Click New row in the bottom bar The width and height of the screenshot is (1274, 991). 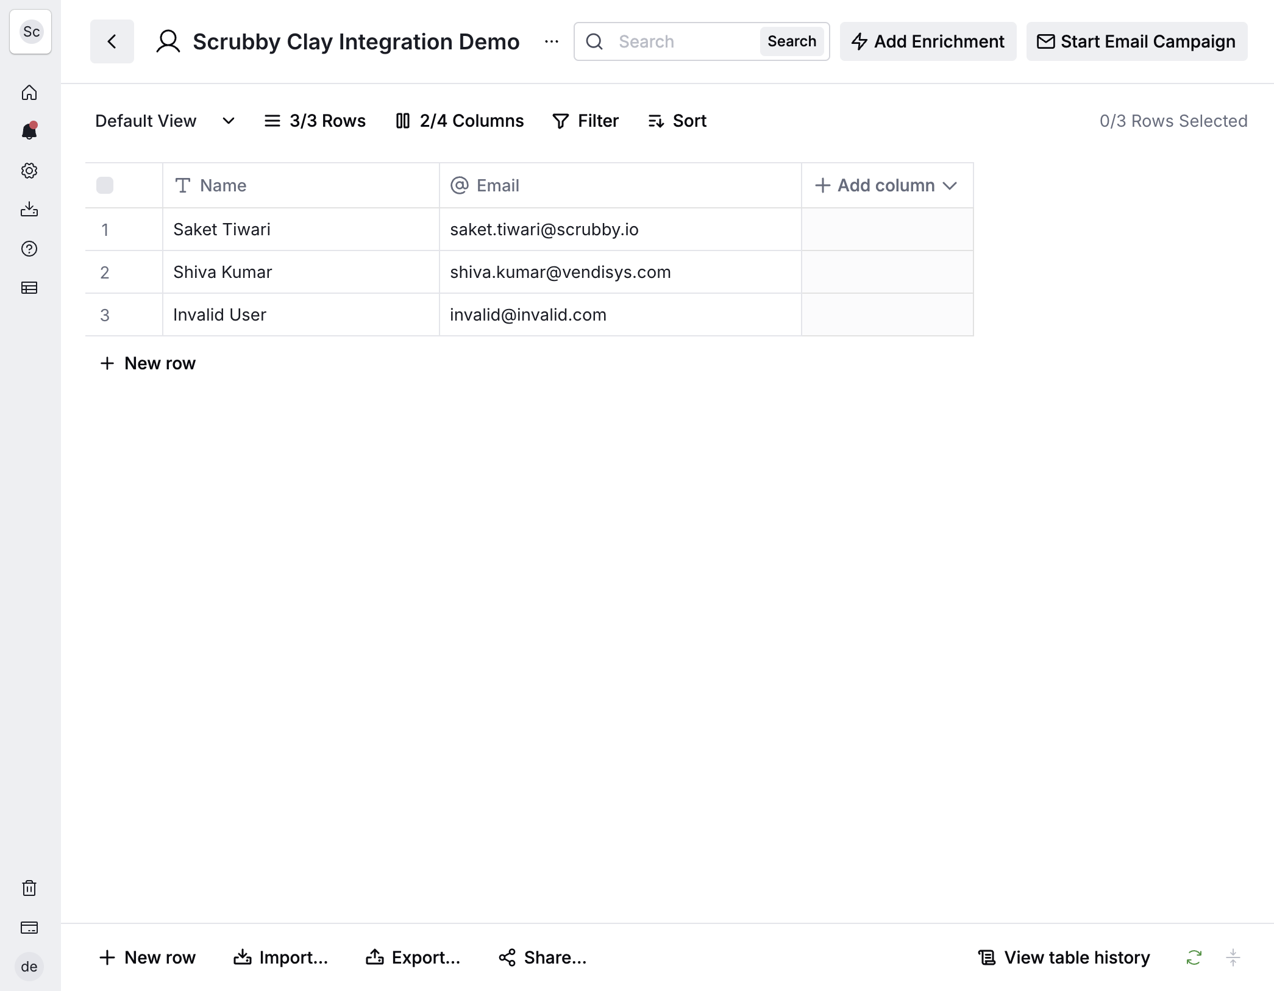(148, 957)
